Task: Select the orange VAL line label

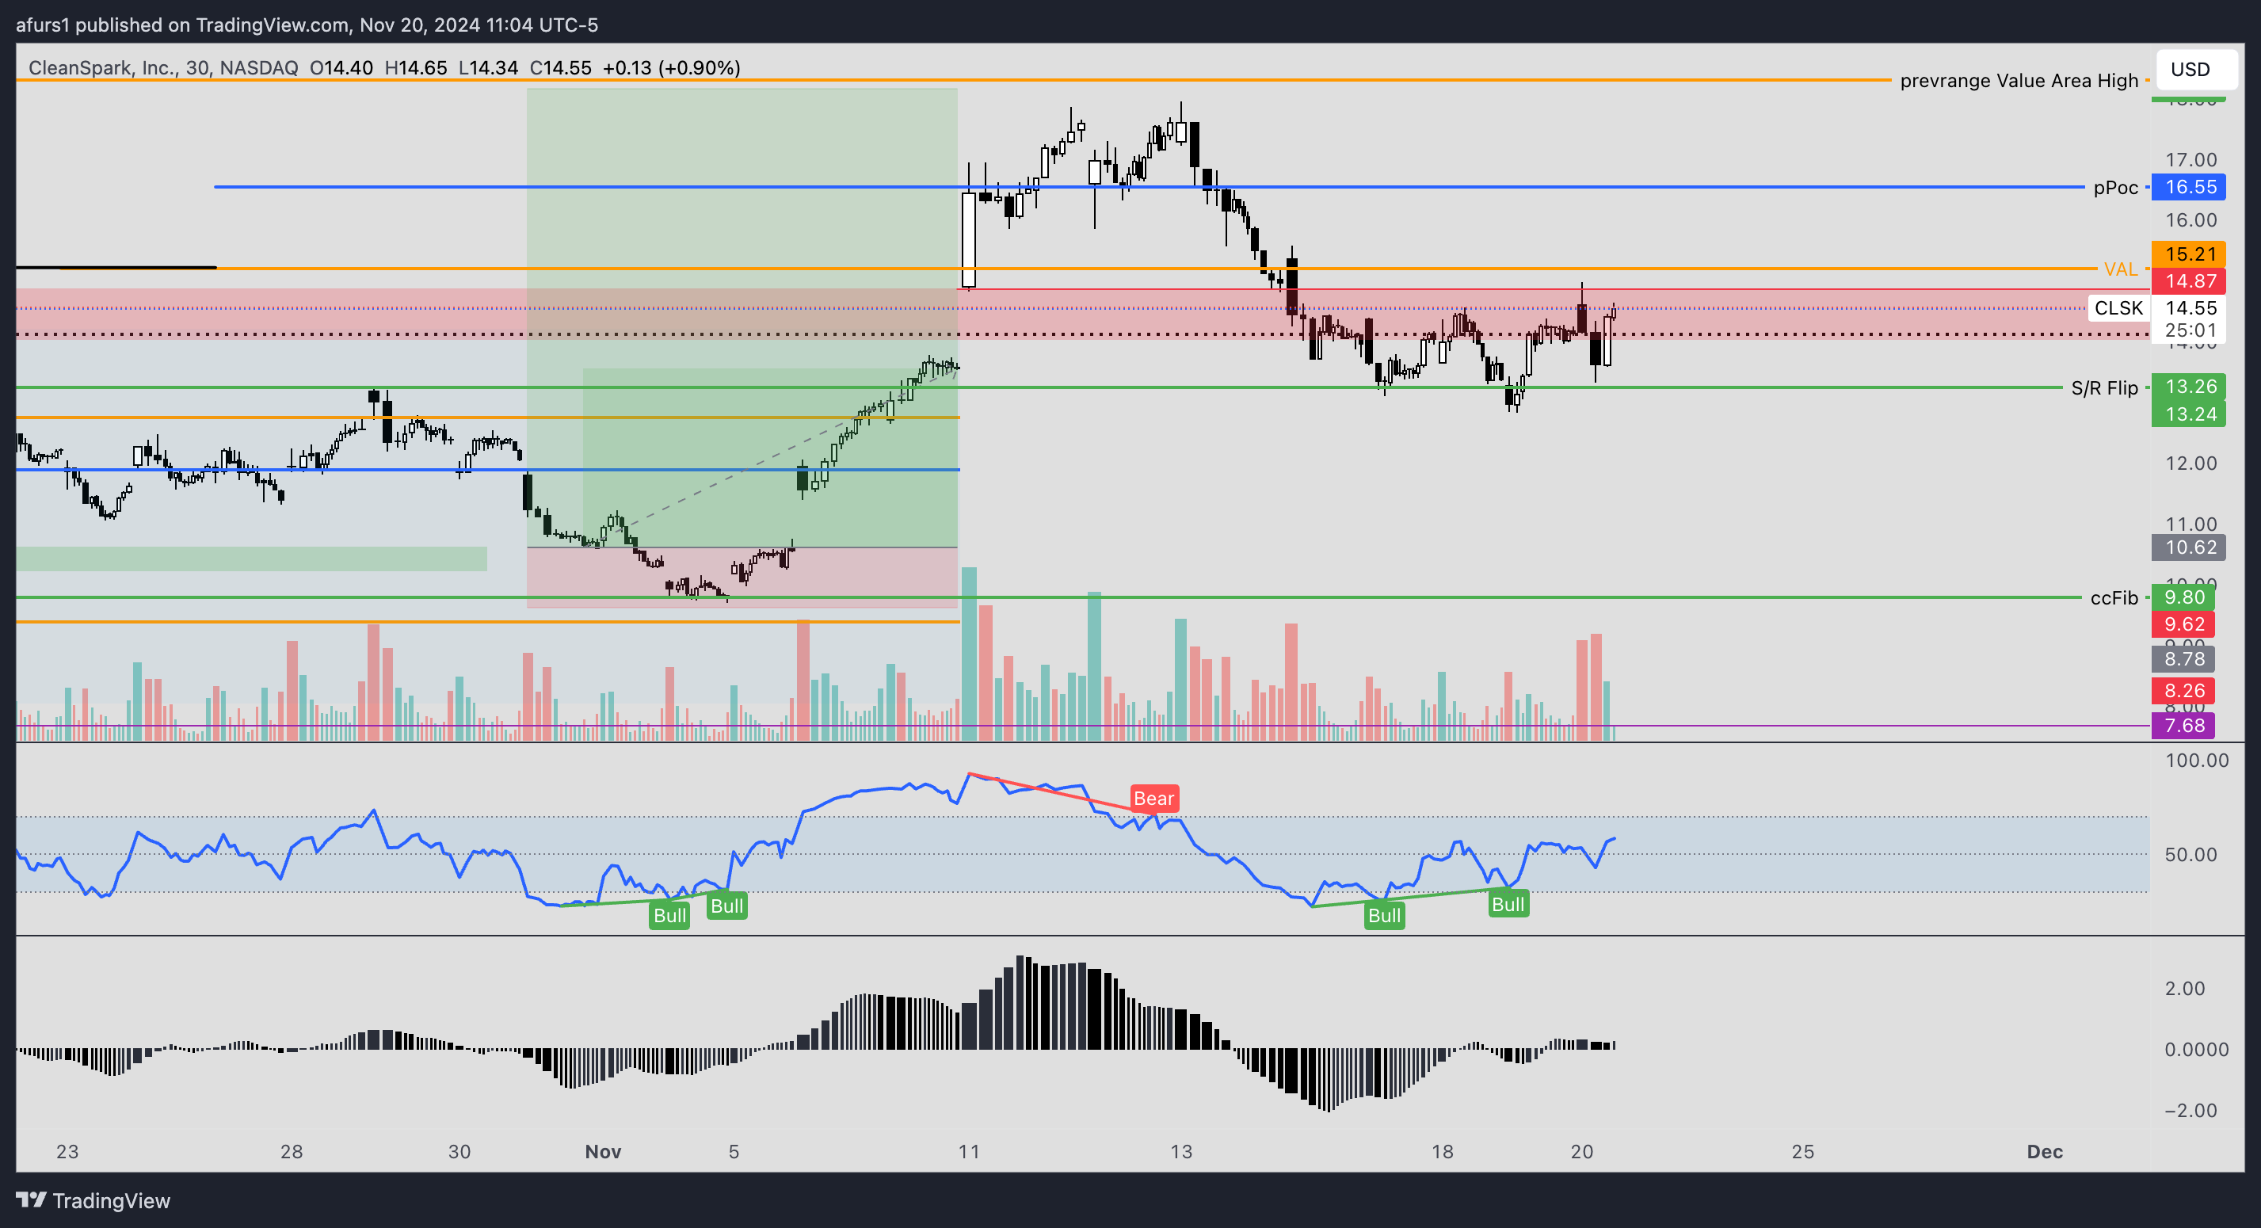Action: [x=2121, y=269]
